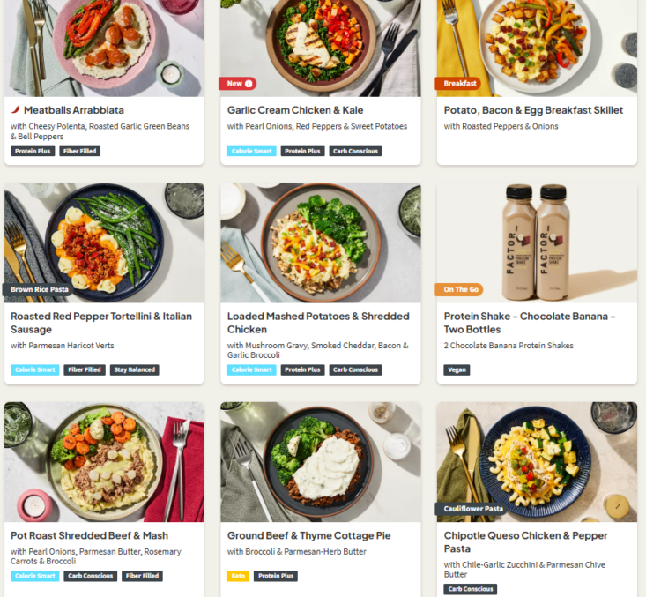Image resolution: width=646 pixels, height=597 pixels.
Task: View the Pot Roast Shredded Beef photo
Action: point(104,462)
